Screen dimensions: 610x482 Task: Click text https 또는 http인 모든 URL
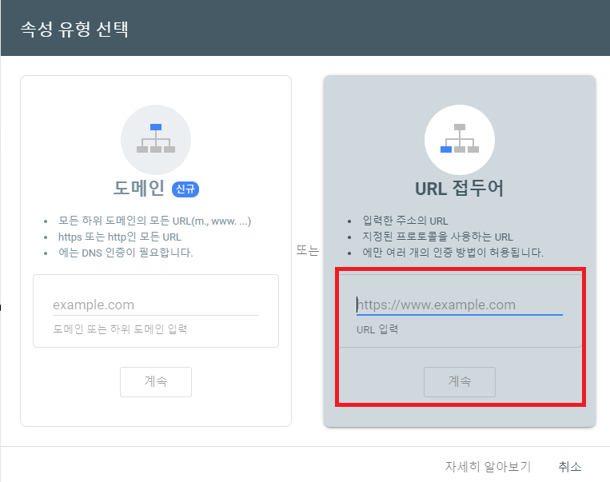[120, 237]
